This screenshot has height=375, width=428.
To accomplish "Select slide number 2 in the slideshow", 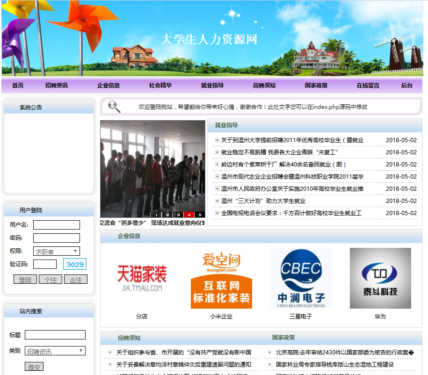I will click(x=167, y=215).
